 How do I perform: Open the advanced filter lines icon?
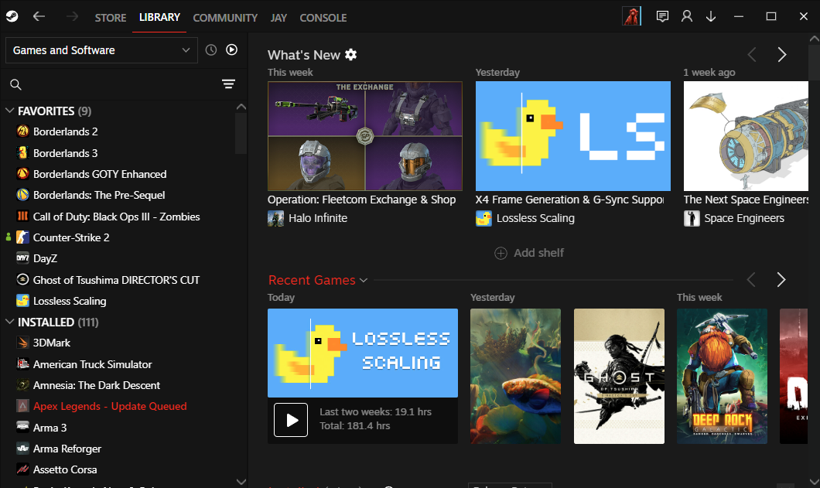click(x=228, y=84)
